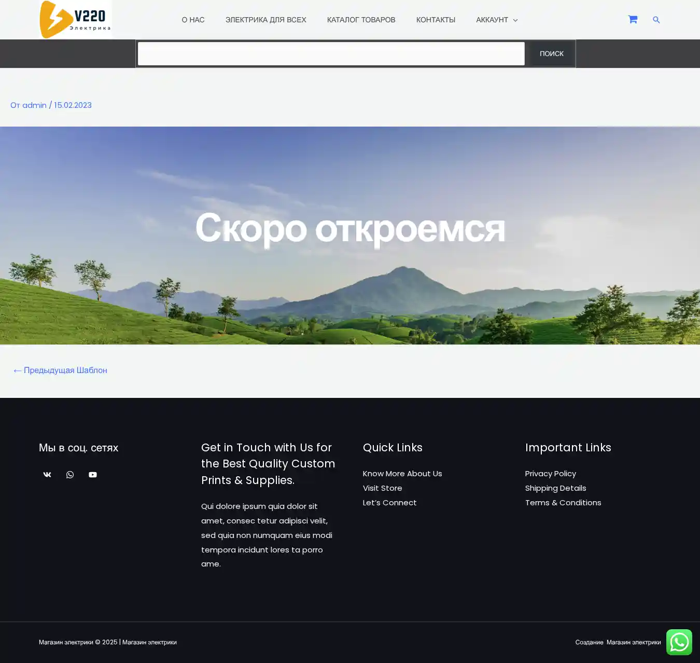Open the Privacy Policy link
Image resolution: width=700 pixels, height=663 pixels.
(x=550, y=474)
